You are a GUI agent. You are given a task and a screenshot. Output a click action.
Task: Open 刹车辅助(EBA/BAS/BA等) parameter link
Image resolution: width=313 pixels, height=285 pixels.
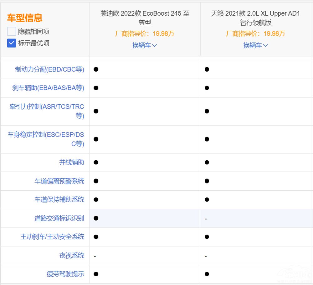(48, 88)
